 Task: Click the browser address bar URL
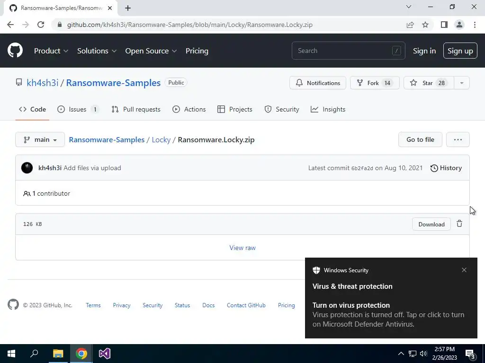(x=189, y=25)
